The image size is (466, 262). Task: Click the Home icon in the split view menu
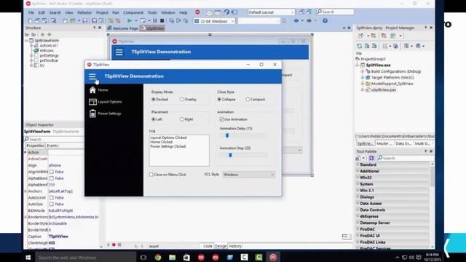(92, 90)
